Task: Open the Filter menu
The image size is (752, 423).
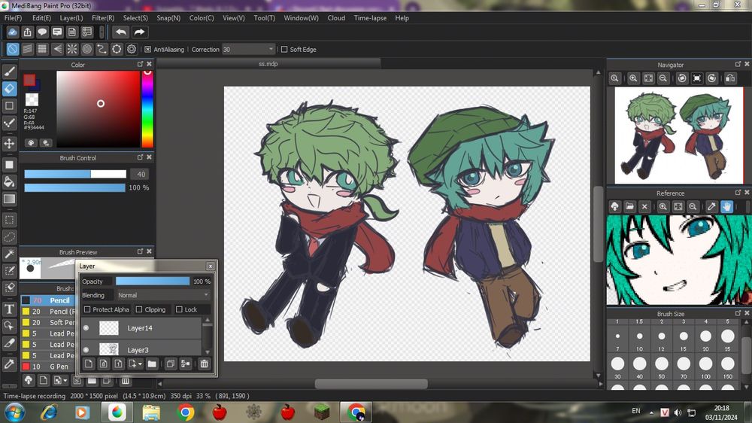Action: (103, 17)
